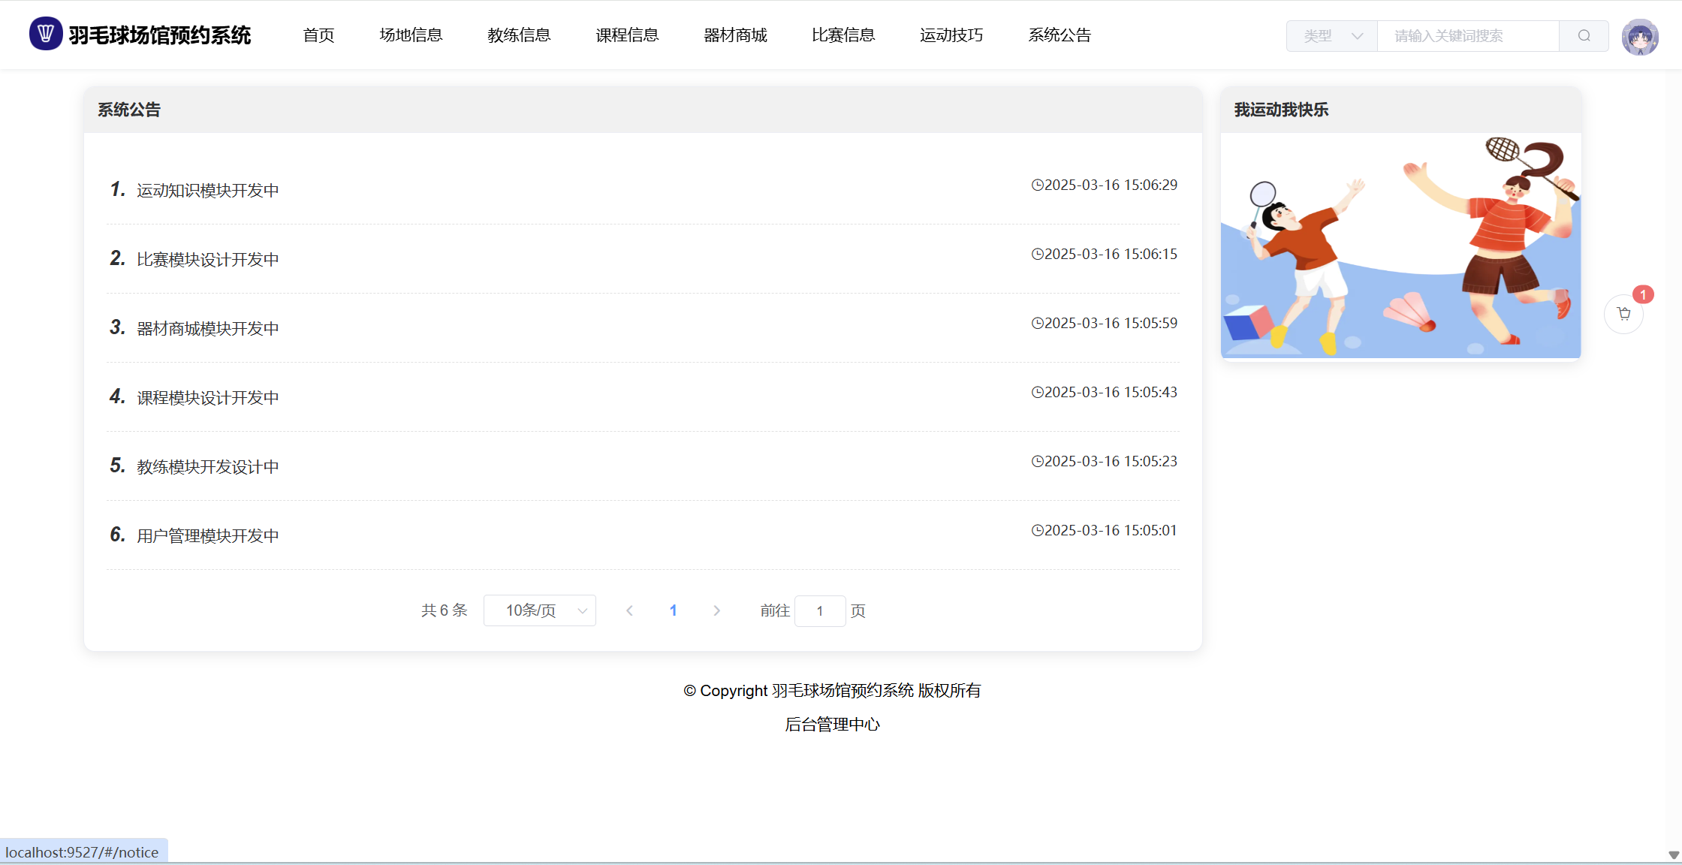
Task: Select page number 1 in pagination
Action: click(673, 610)
